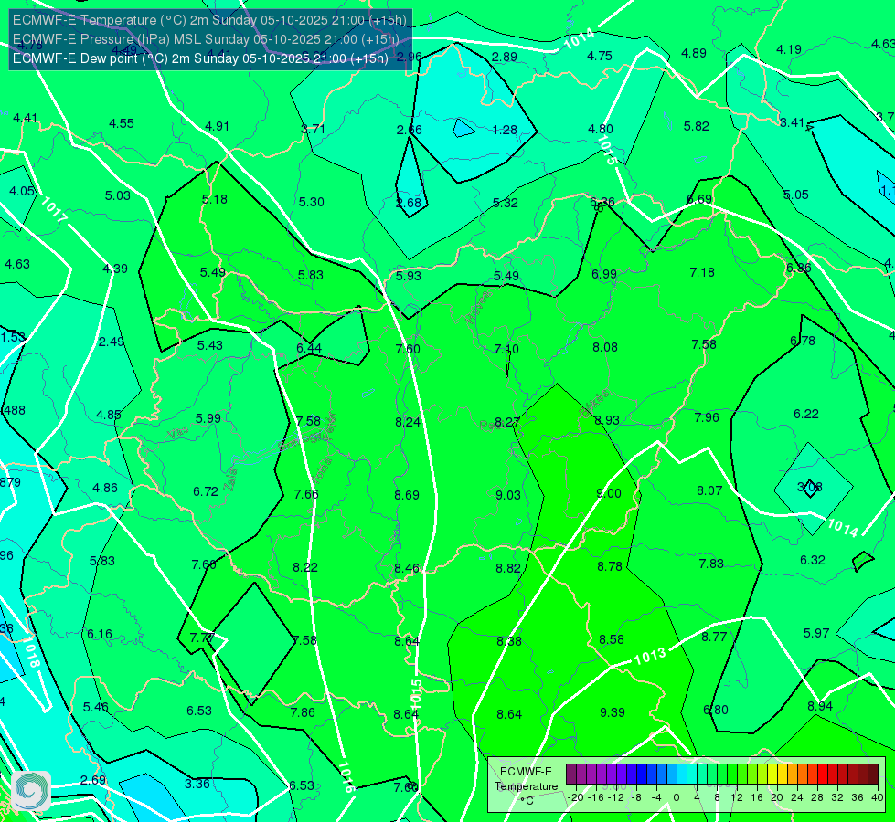
Task: Select the ECMWF-E Dew point 2m layer label
Action: coord(200,58)
